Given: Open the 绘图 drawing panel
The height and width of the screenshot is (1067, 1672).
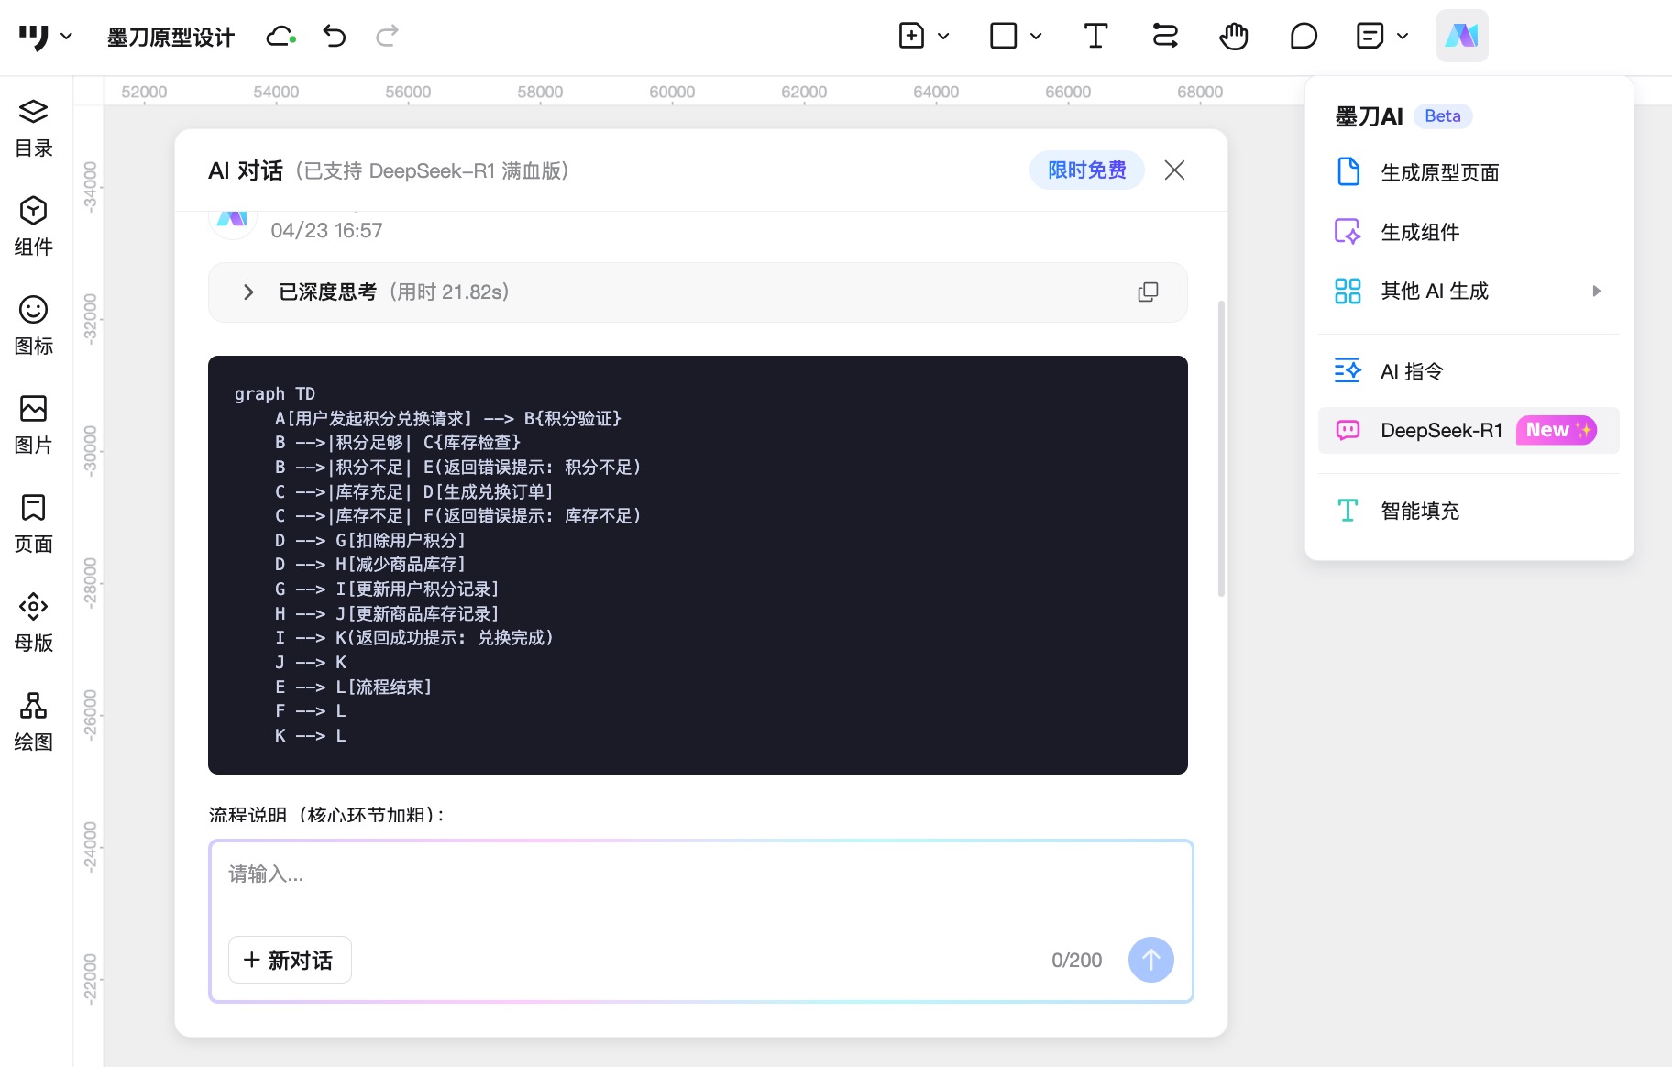Looking at the screenshot, I should tap(34, 721).
